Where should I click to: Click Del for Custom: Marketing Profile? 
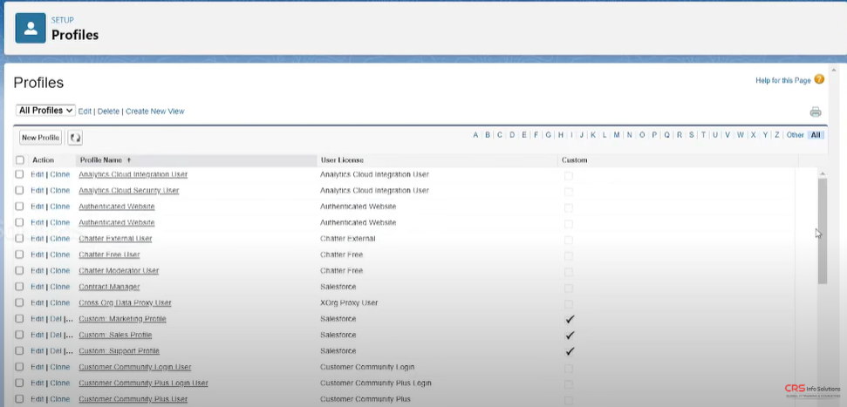(x=56, y=319)
